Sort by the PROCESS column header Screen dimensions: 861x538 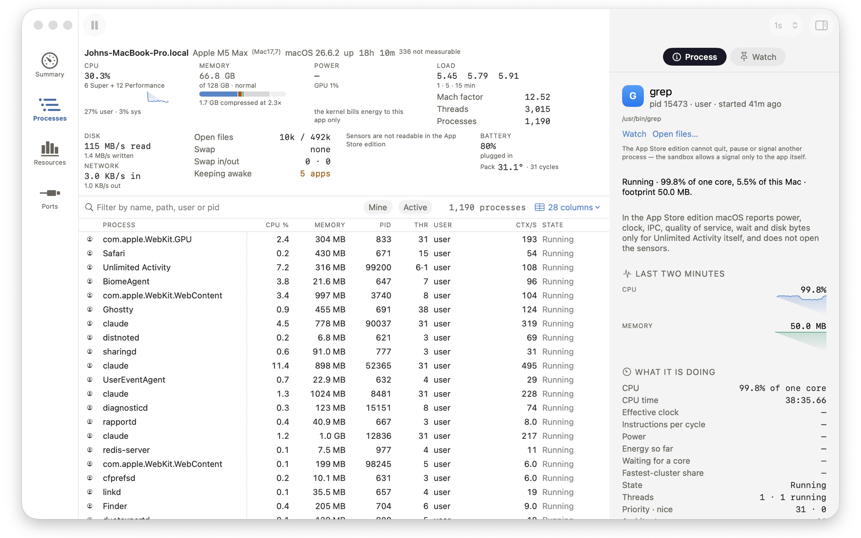click(x=119, y=225)
